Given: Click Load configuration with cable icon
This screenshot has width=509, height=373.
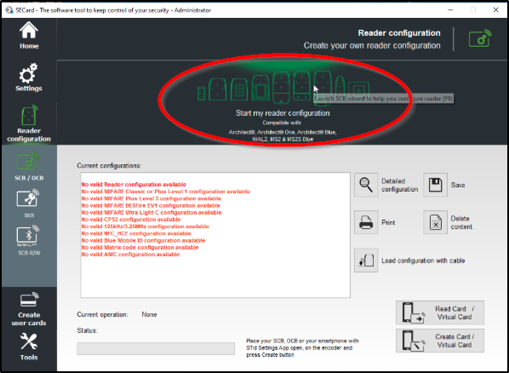Looking at the screenshot, I should pos(366,261).
